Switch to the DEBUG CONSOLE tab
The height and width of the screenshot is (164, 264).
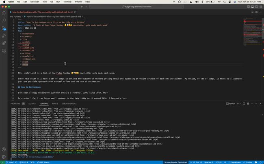pos(69,104)
